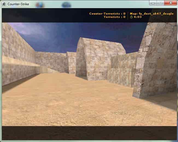Click the left blurred globe icon in title bar

40,5
